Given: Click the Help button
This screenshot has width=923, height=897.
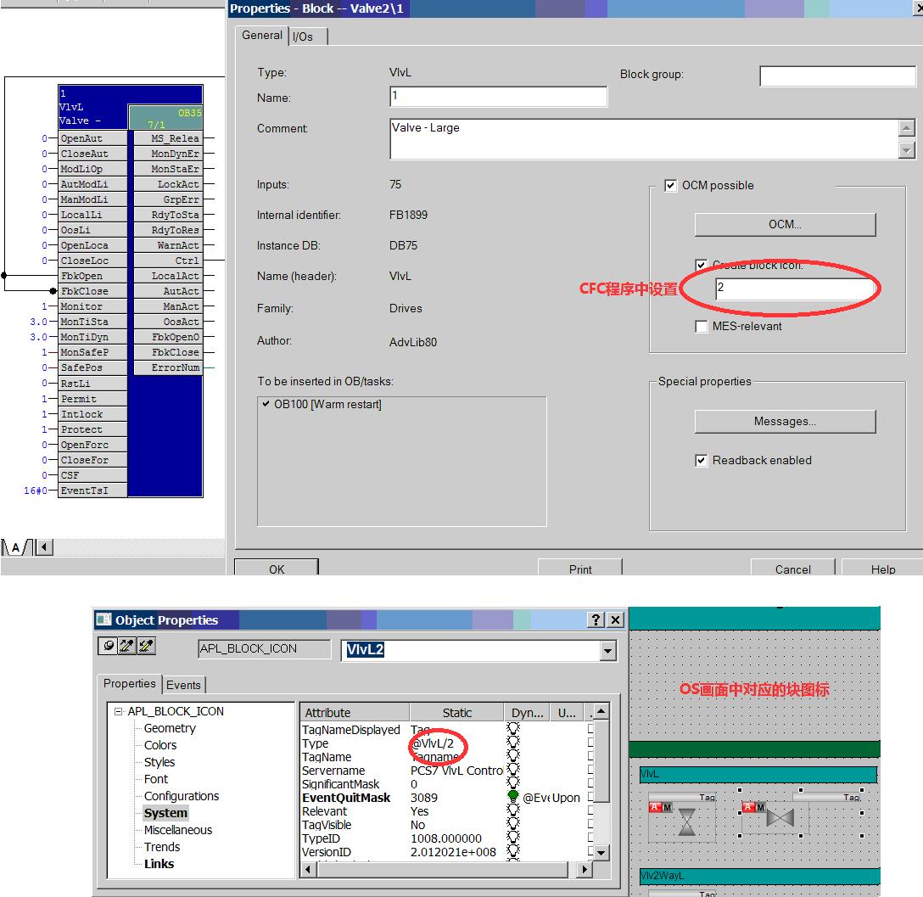Looking at the screenshot, I should tap(883, 568).
